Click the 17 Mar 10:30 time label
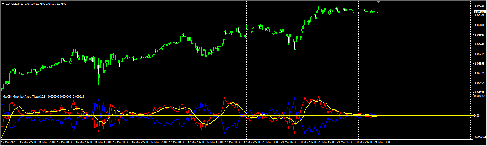Viewport: 487px width, 146px height. [x=196, y=142]
